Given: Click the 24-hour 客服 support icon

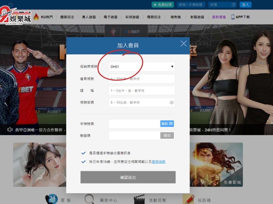Looking at the screenshot, I should (x=51, y=199).
